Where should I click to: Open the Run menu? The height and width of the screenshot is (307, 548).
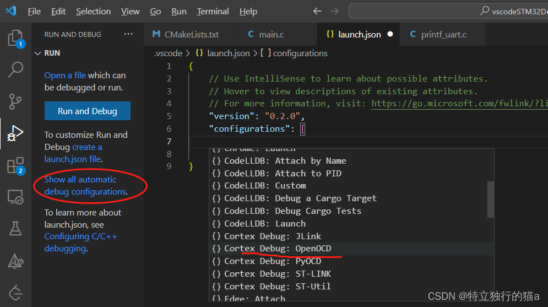pyautogui.click(x=179, y=12)
